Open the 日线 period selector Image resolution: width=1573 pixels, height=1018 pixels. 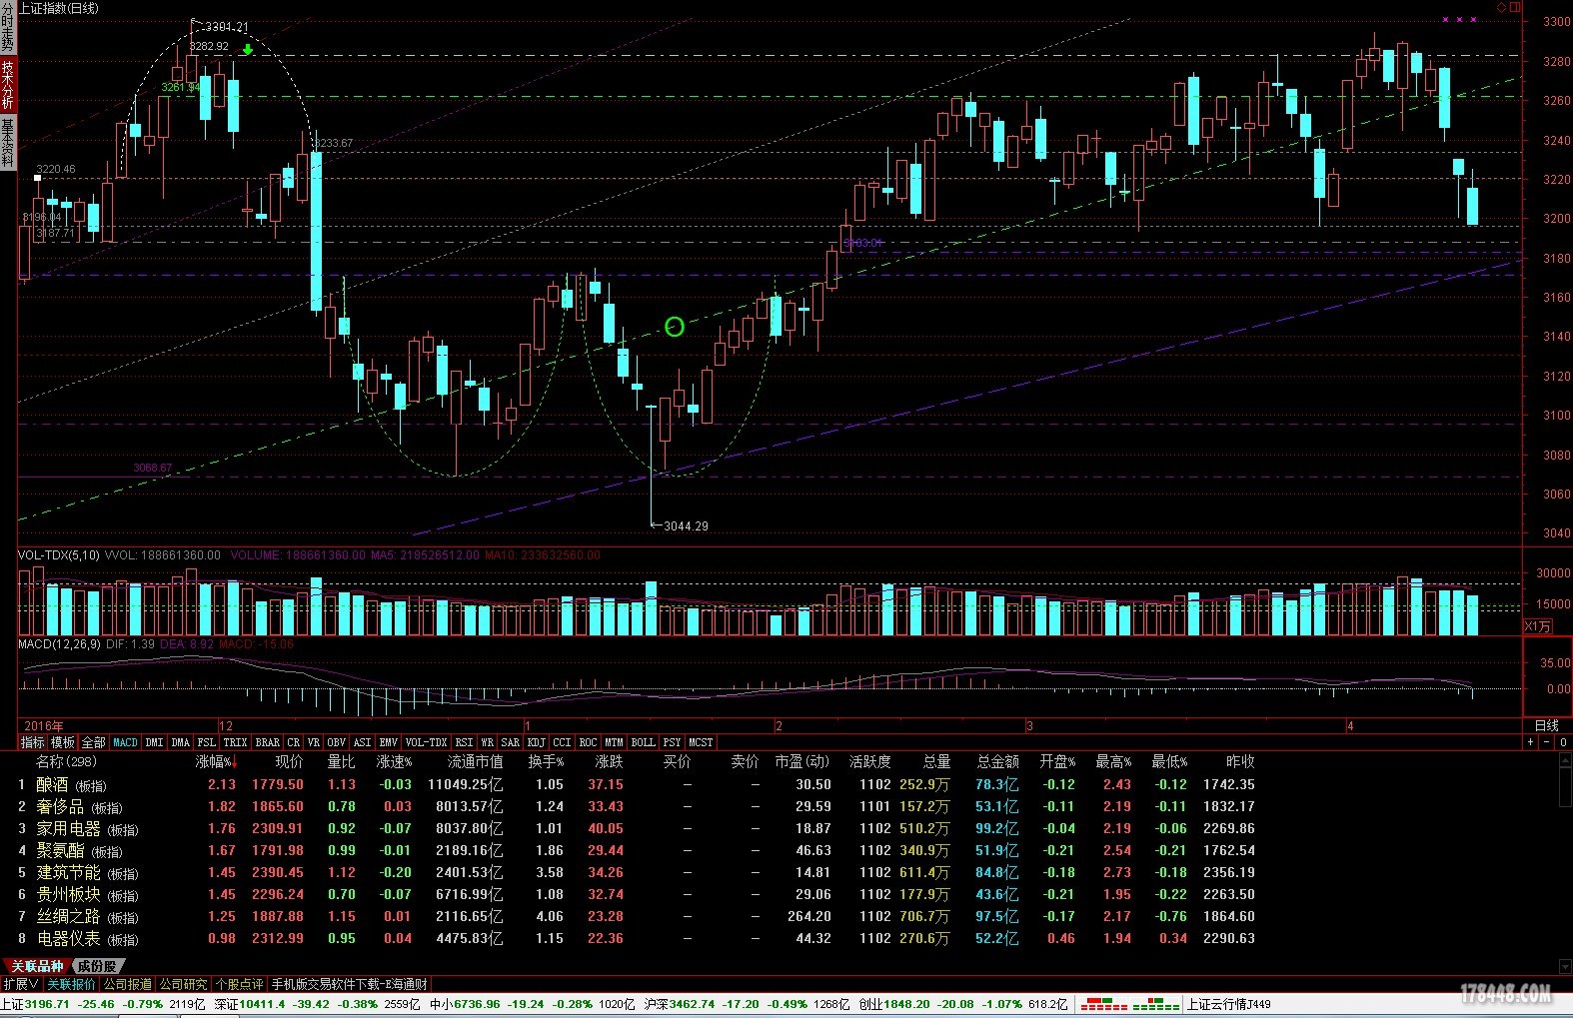pos(1547,726)
